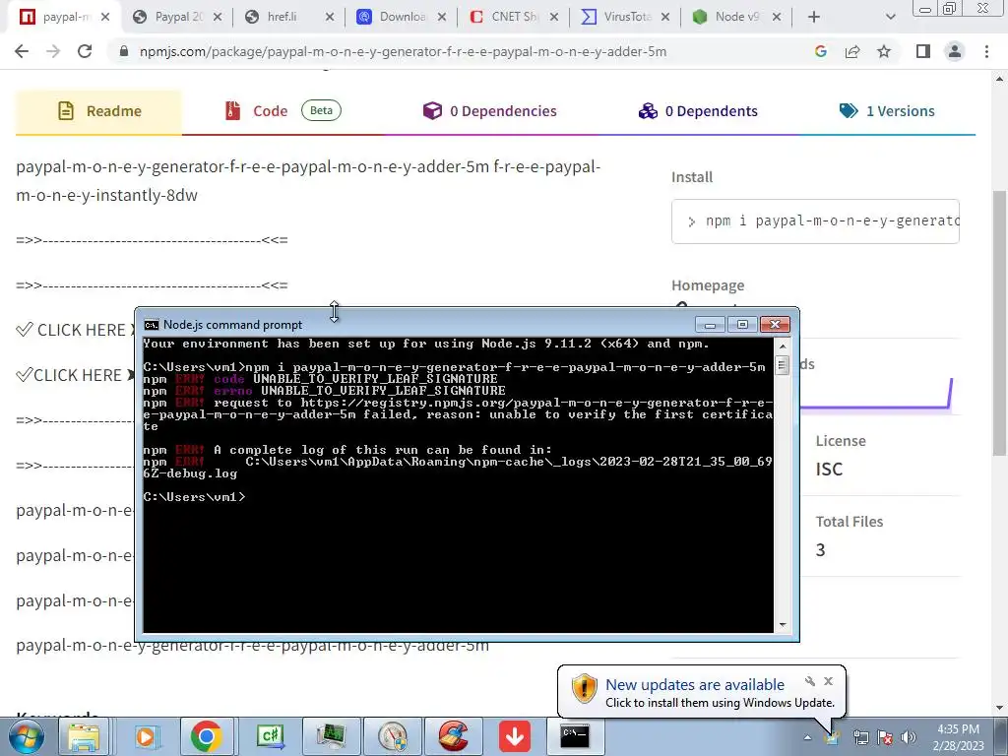The height and width of the screenshot is (756, 1008).
Task: Close the VirusTotal tab
Action: tap(665, 17)
